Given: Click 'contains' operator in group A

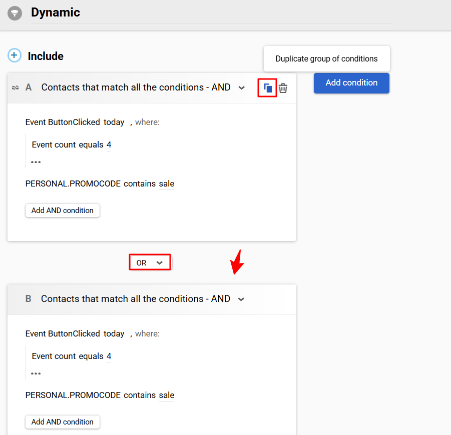Looking at the screenshot, I should coord(140,183).
